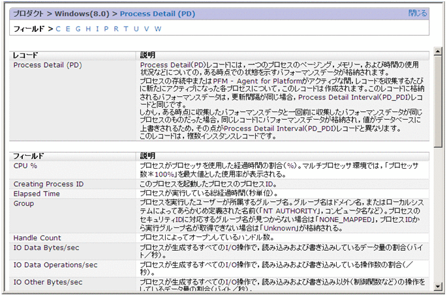Jump to fields starting with T

pyautogui.click(x=125, y=29)
